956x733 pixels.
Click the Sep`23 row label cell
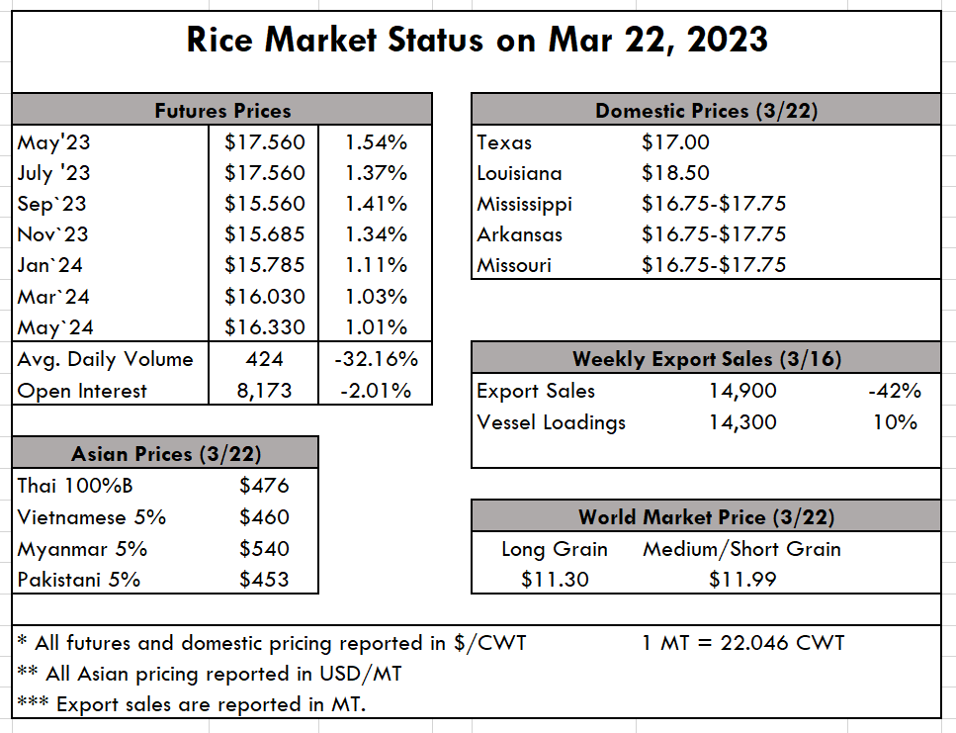[52, 204]
